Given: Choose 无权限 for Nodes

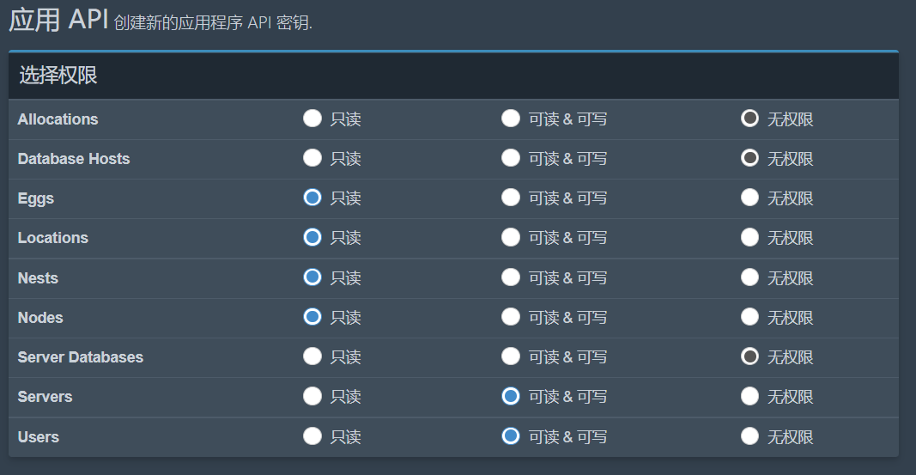Looking at the screenshot, I should pos(749,317).
